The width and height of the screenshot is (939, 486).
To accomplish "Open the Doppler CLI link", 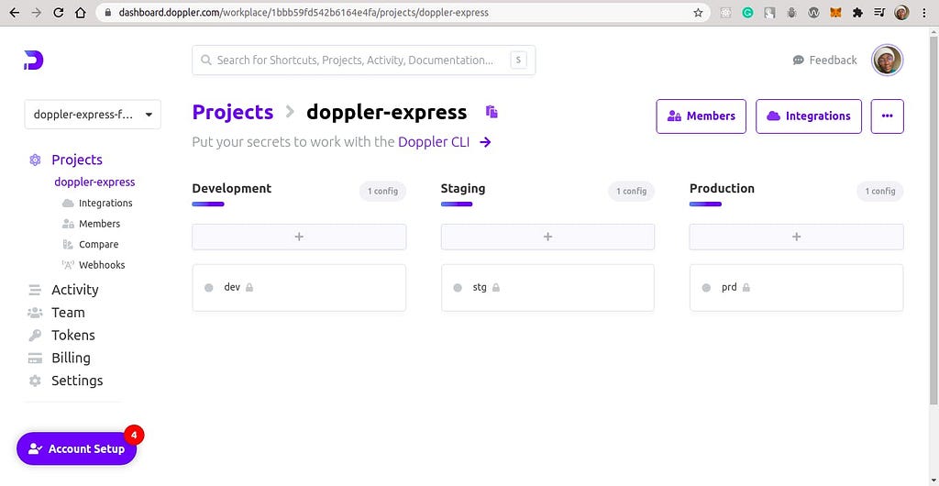I will (x=434, y=142).
